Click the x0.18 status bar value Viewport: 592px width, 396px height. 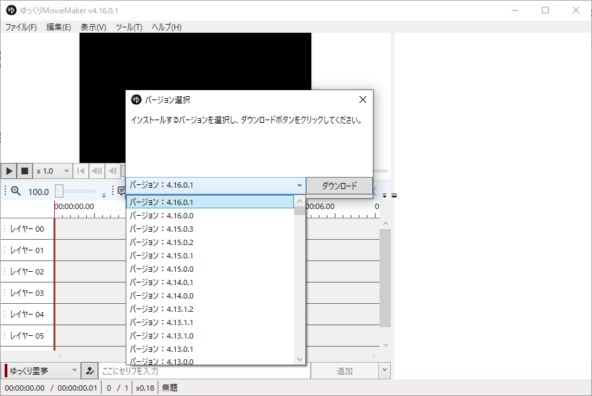pyautogui.click(x=145, y=388)
